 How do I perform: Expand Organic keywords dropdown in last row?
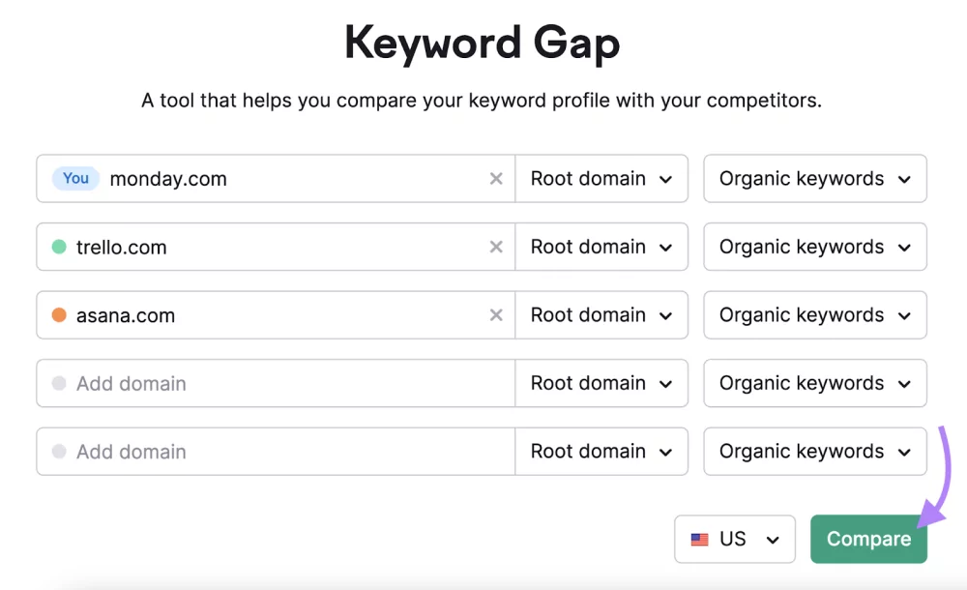point(814,452)
